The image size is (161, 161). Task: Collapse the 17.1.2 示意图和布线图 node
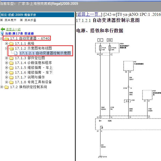pyautogui.click(x=7, y=48)
